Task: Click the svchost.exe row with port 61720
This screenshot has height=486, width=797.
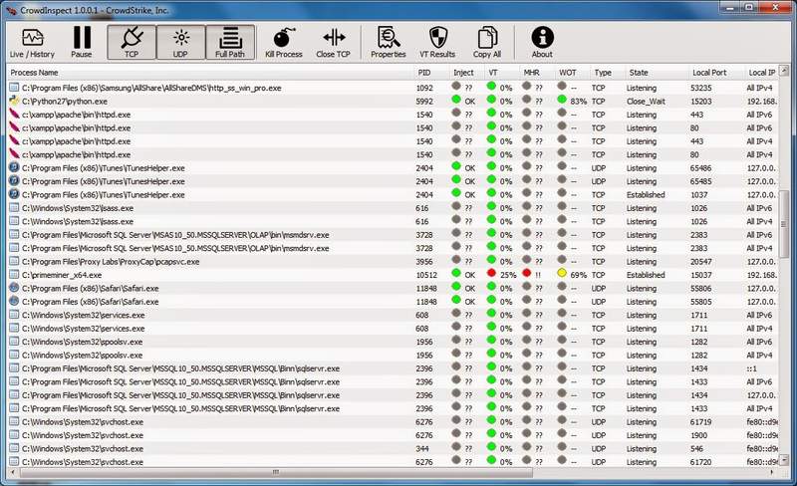Action: coord(393,462)
